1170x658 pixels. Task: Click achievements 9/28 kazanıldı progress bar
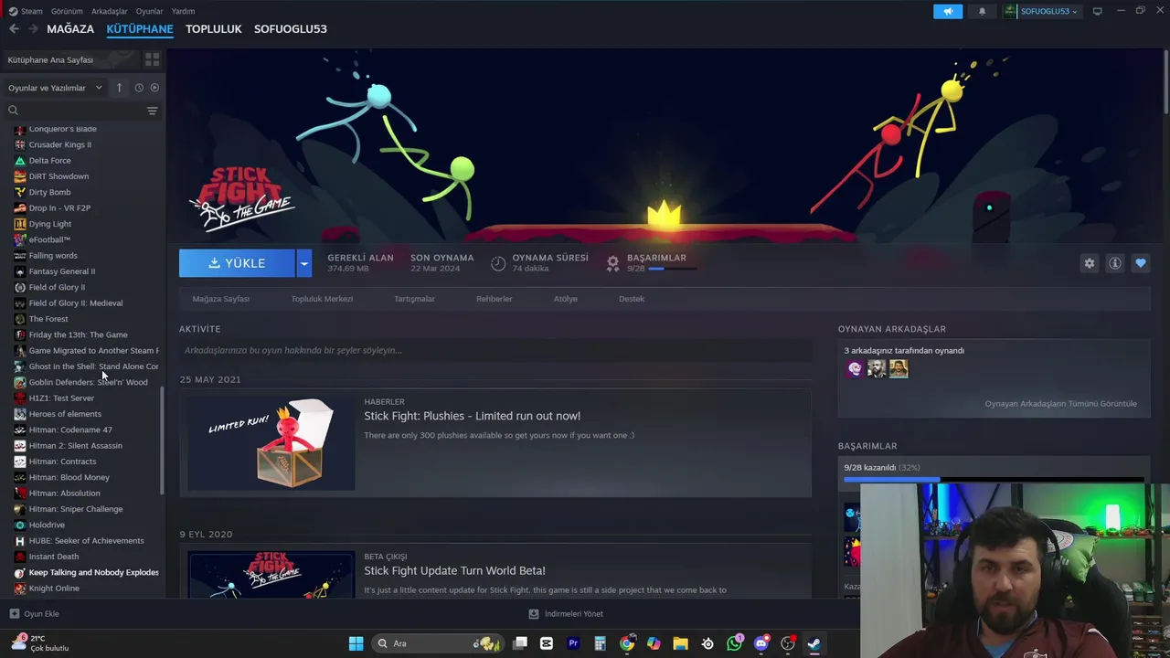click(994, 479)
